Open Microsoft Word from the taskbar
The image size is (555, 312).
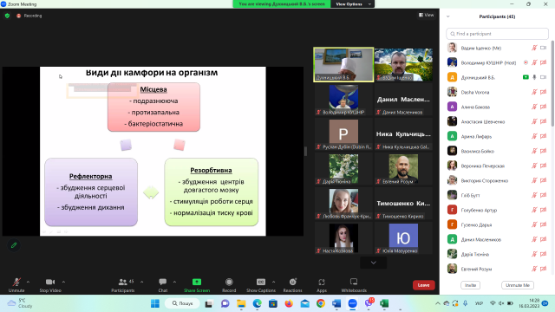tap(336, 303)
